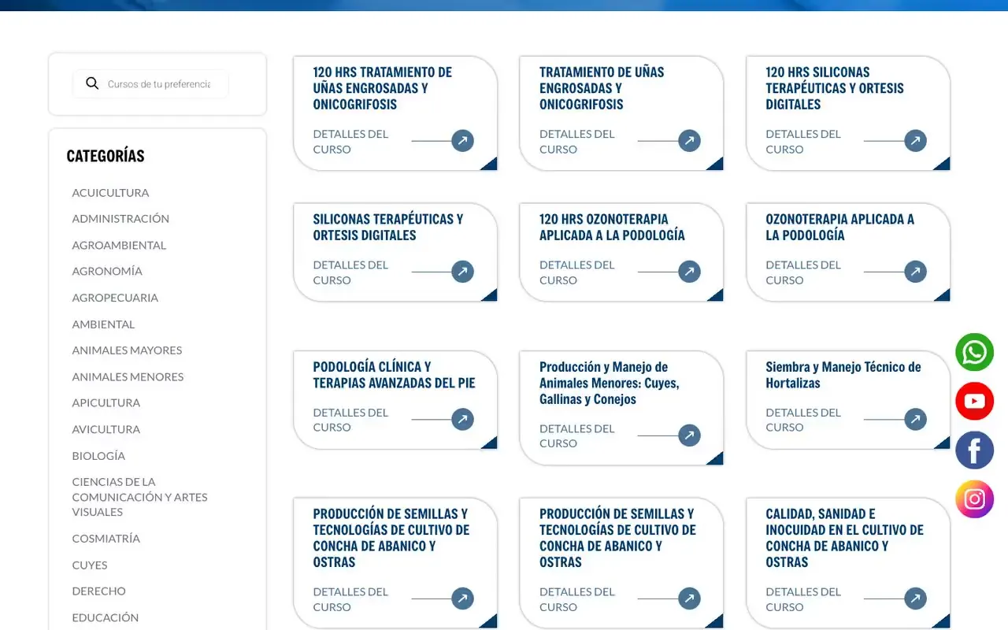Screen dimensions: 1008x630
Task: Click Detalles del Curso under Ozonoterapia Aplicada a la Podología
Action: pyautogui.click(x=803, y=272)
